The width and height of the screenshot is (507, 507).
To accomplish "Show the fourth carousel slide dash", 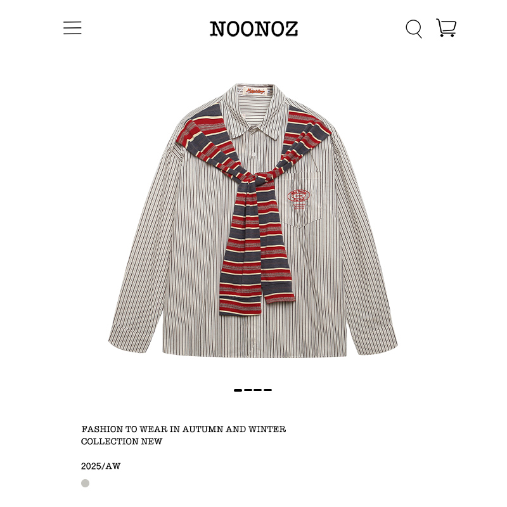I will (267, 390).
